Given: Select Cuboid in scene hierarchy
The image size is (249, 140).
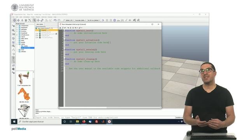Looking at the screenshot, I should tap(44, 30).
